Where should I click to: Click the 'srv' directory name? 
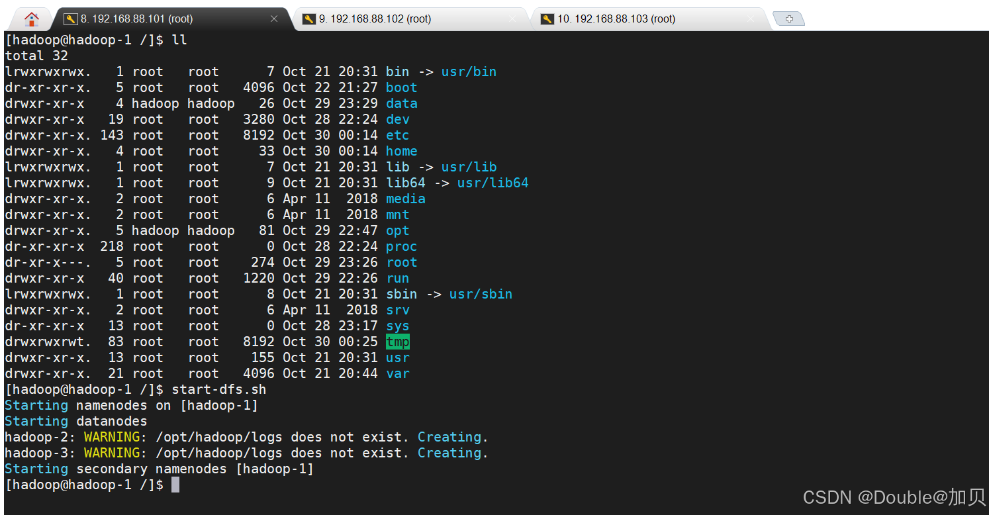pos(398,310)
